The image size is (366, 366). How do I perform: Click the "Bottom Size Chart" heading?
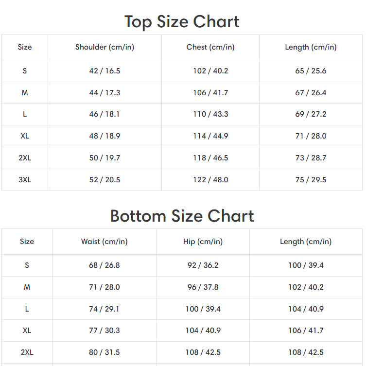click(x=182, y=216)
